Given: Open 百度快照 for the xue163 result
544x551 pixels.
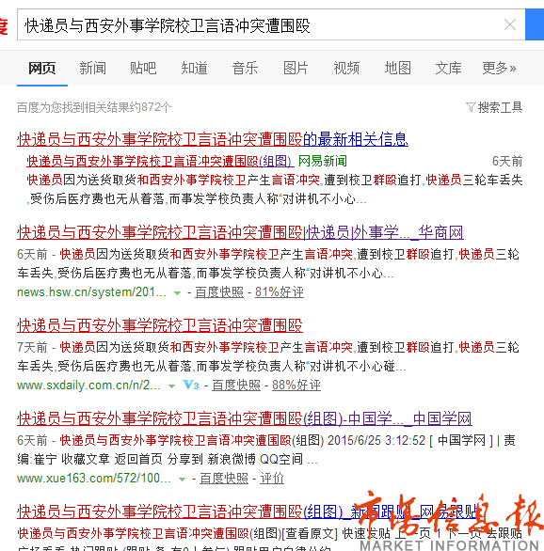Looking at the screenshot, I should click(x=224, y=479).
